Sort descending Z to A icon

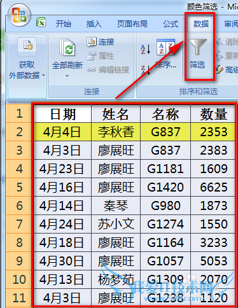click(146, 70)
